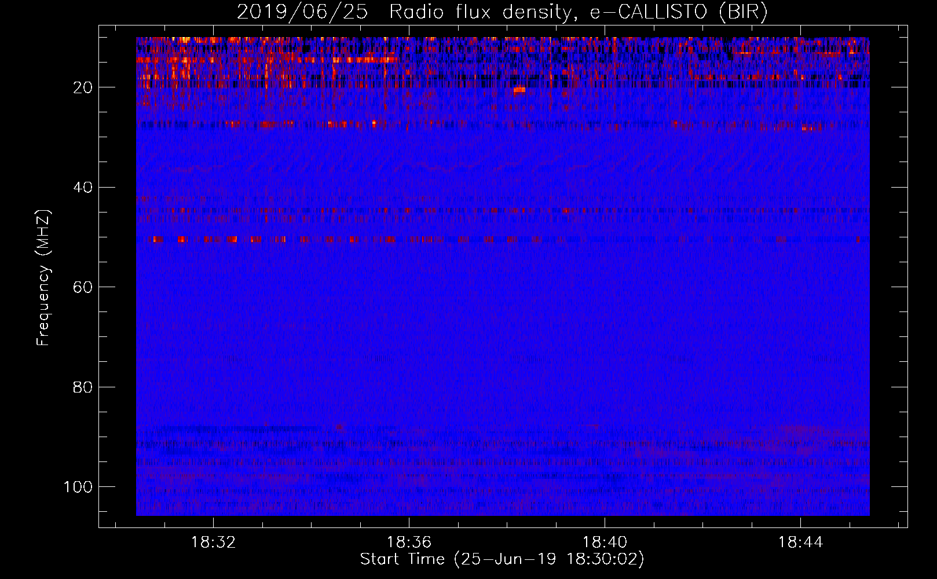Click the 18:32 time tick label
This screenshot has width=937, height=579.
(x=214, y=543)
